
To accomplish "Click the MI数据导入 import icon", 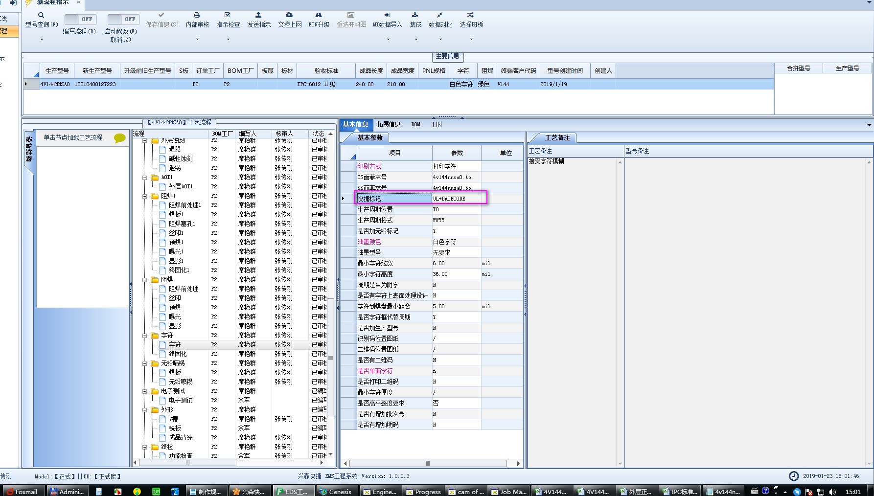I will point(387,15).
